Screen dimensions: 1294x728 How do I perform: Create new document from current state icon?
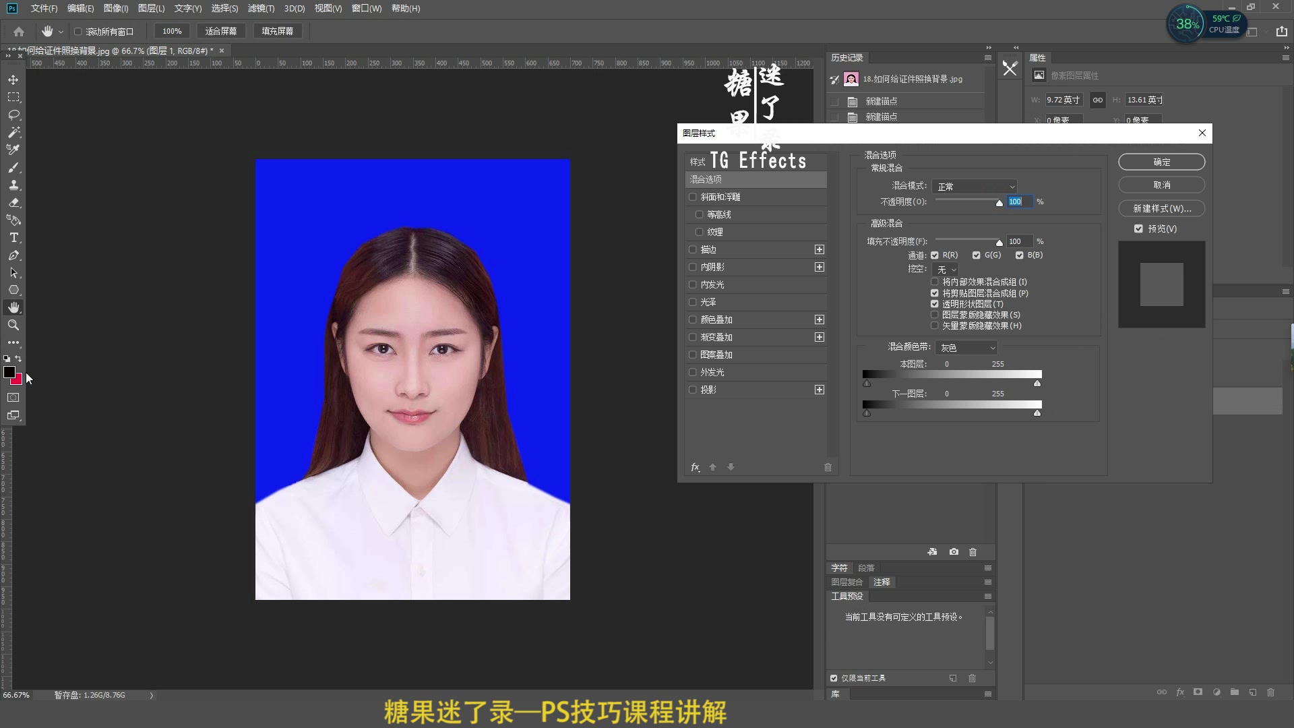(932, 551)
